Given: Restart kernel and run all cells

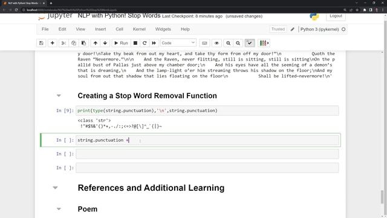Looking at the screenshot, I should (154, 43).
